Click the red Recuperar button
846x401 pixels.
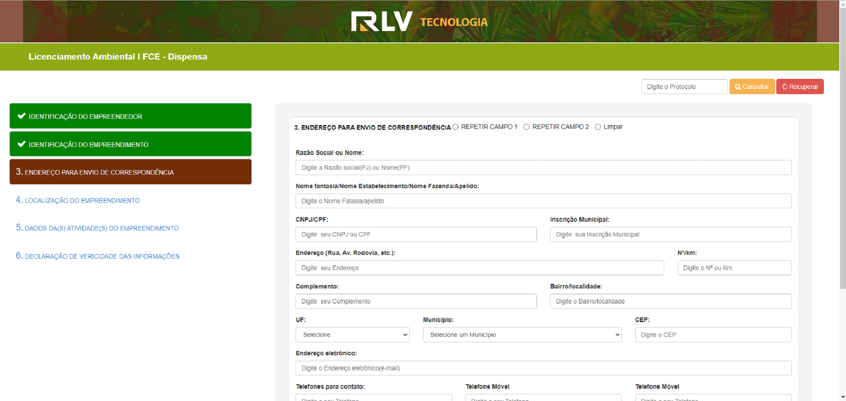800,86
